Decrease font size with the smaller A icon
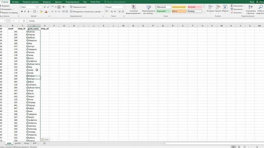The height and width of the screenshot is (148, 264). coord(48,7)
